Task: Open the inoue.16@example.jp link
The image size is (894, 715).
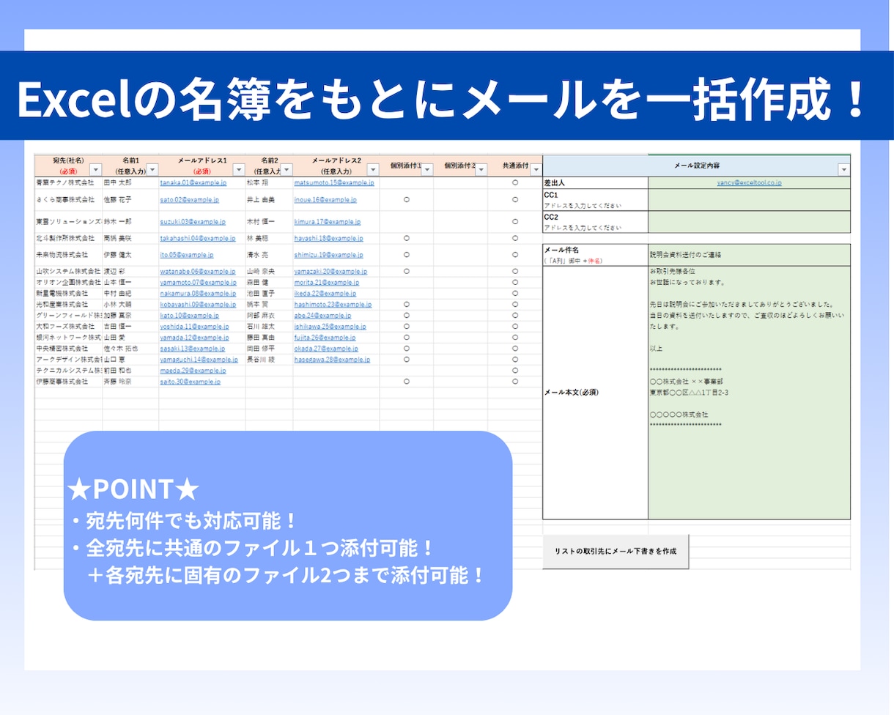Action: pyautogui.click(x=325, y=199)
